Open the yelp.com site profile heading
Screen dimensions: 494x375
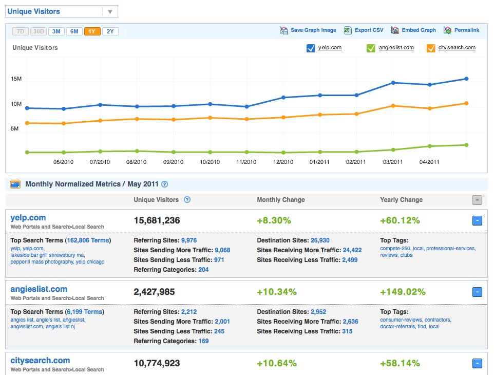(x=28, y=218)
